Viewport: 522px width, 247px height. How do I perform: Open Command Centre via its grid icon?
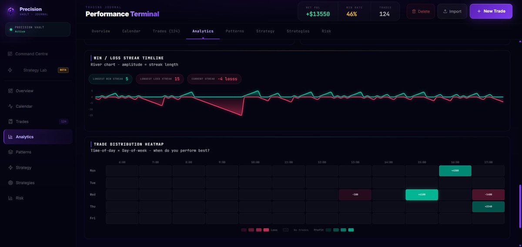pyautogui.click(x=10, y=54)
